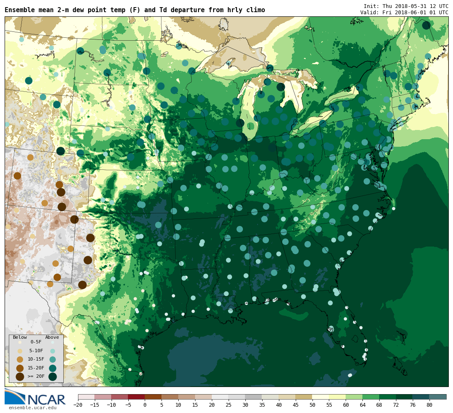Open the ensemble.ucar.edu link text

(33, 408)
